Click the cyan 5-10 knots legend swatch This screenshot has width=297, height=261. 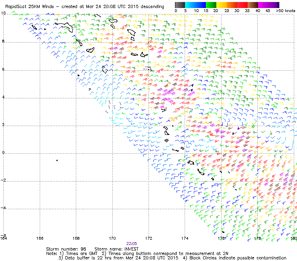190,5
